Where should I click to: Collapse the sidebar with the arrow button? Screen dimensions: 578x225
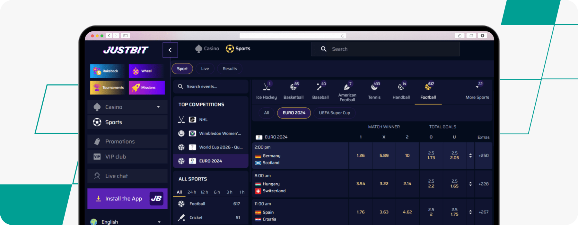170,50
